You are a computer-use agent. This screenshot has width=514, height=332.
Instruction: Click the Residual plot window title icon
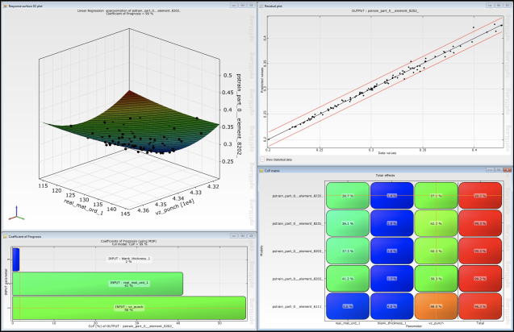click(261, 6)
